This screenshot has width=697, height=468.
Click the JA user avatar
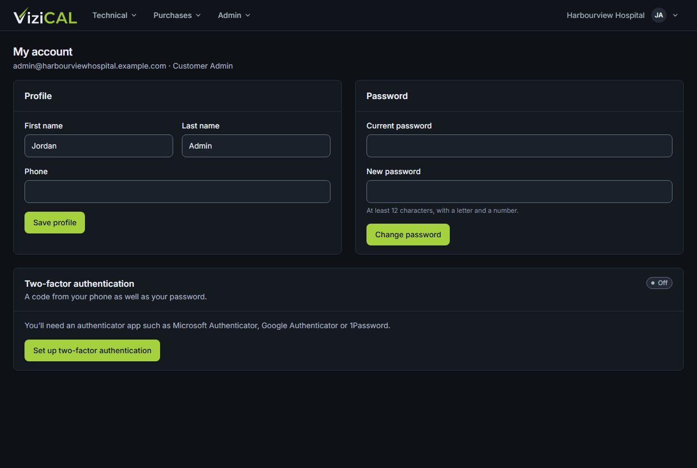tap(659, 15)
